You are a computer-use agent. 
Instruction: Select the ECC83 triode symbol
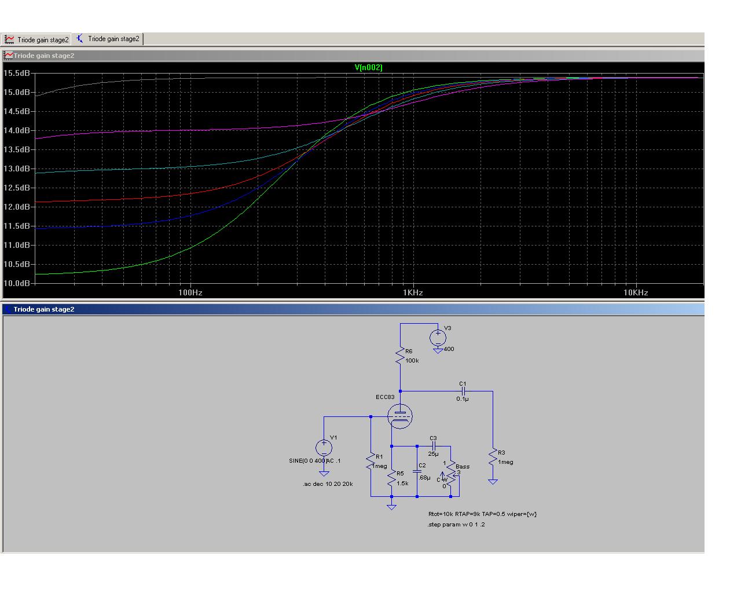pyautogui.click(x=399, y=416)
